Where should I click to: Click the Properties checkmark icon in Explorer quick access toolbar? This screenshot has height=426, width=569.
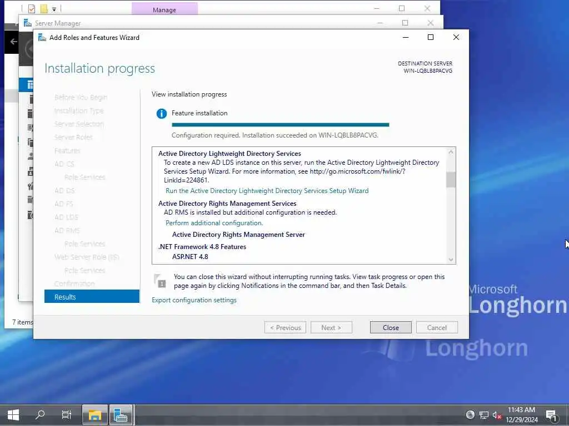tap(32, 8)
